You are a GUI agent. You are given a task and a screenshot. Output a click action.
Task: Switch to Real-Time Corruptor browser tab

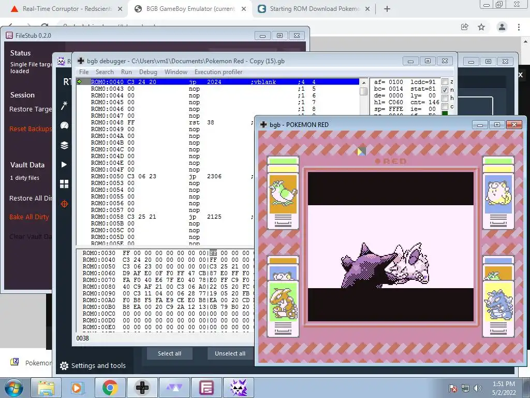[67, 9]
